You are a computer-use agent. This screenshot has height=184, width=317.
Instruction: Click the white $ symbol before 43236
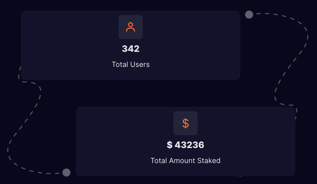[x=170, y=145]
